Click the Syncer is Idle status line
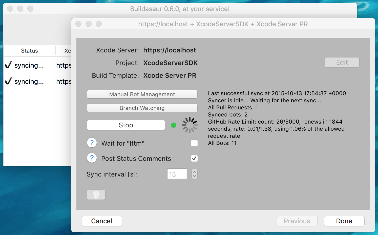This screenshot has height=235, width=378. click(264, 100)
